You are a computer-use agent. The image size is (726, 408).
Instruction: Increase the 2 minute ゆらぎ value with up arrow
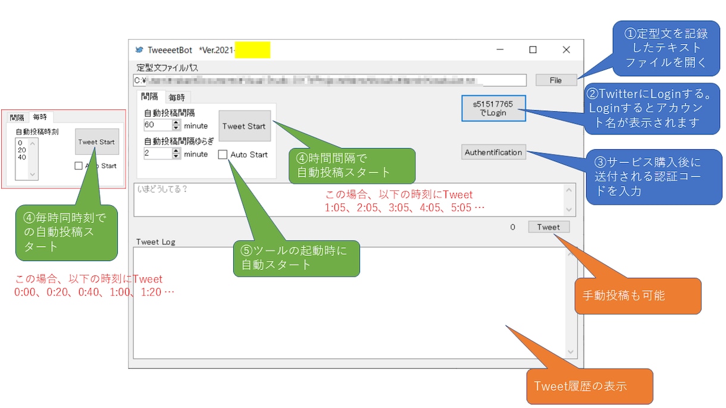pyautogui.click(x=176, y=150)
